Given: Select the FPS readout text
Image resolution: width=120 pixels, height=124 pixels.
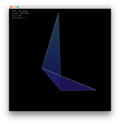Looking at the screenshot, I should click(x=20, y=11).
